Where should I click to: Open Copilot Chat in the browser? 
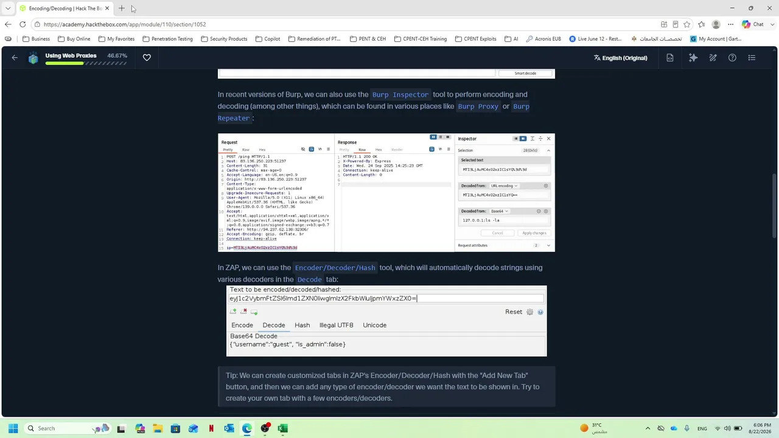pos(753,24)
